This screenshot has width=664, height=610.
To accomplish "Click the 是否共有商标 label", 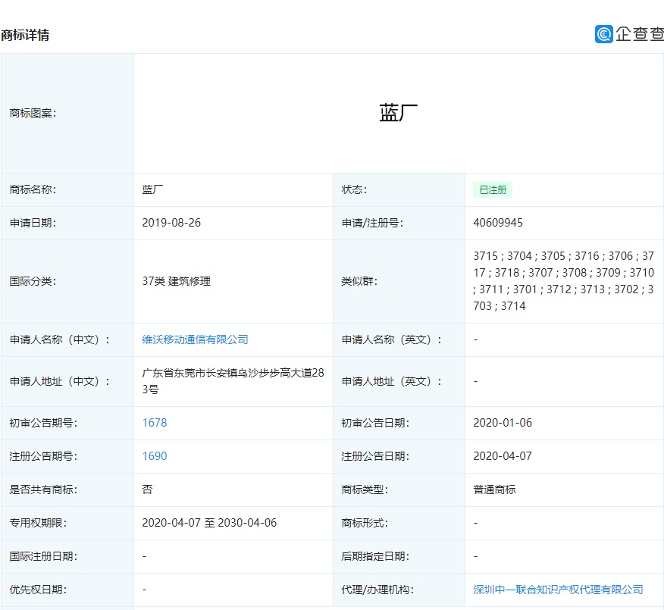I will pos(43,490).
